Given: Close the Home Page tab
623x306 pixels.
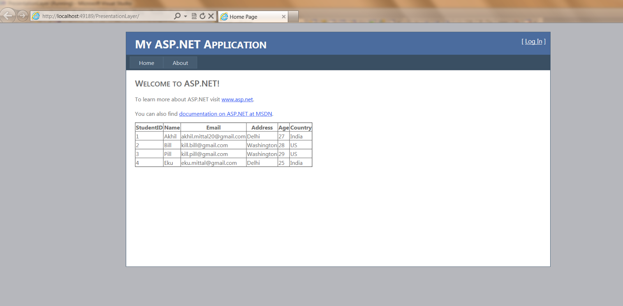Looking at the screenshot, I should [283, 17].
